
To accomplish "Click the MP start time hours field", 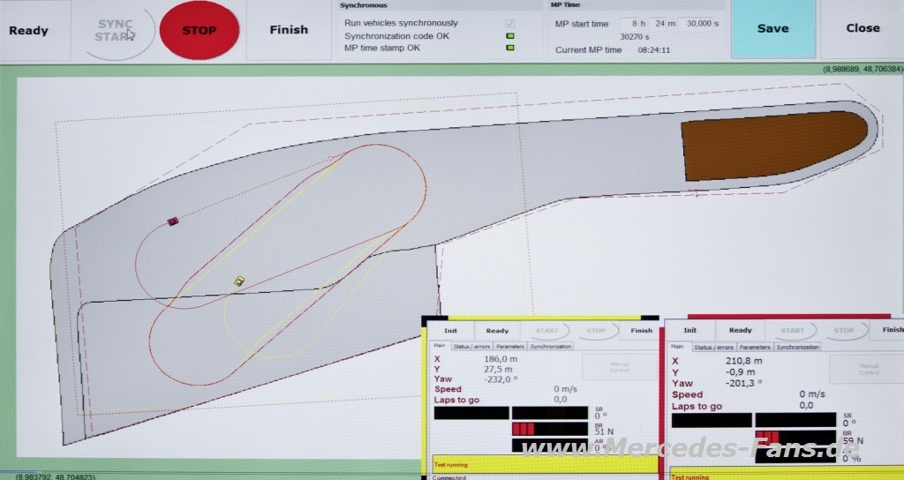I will tap(632, 24).
